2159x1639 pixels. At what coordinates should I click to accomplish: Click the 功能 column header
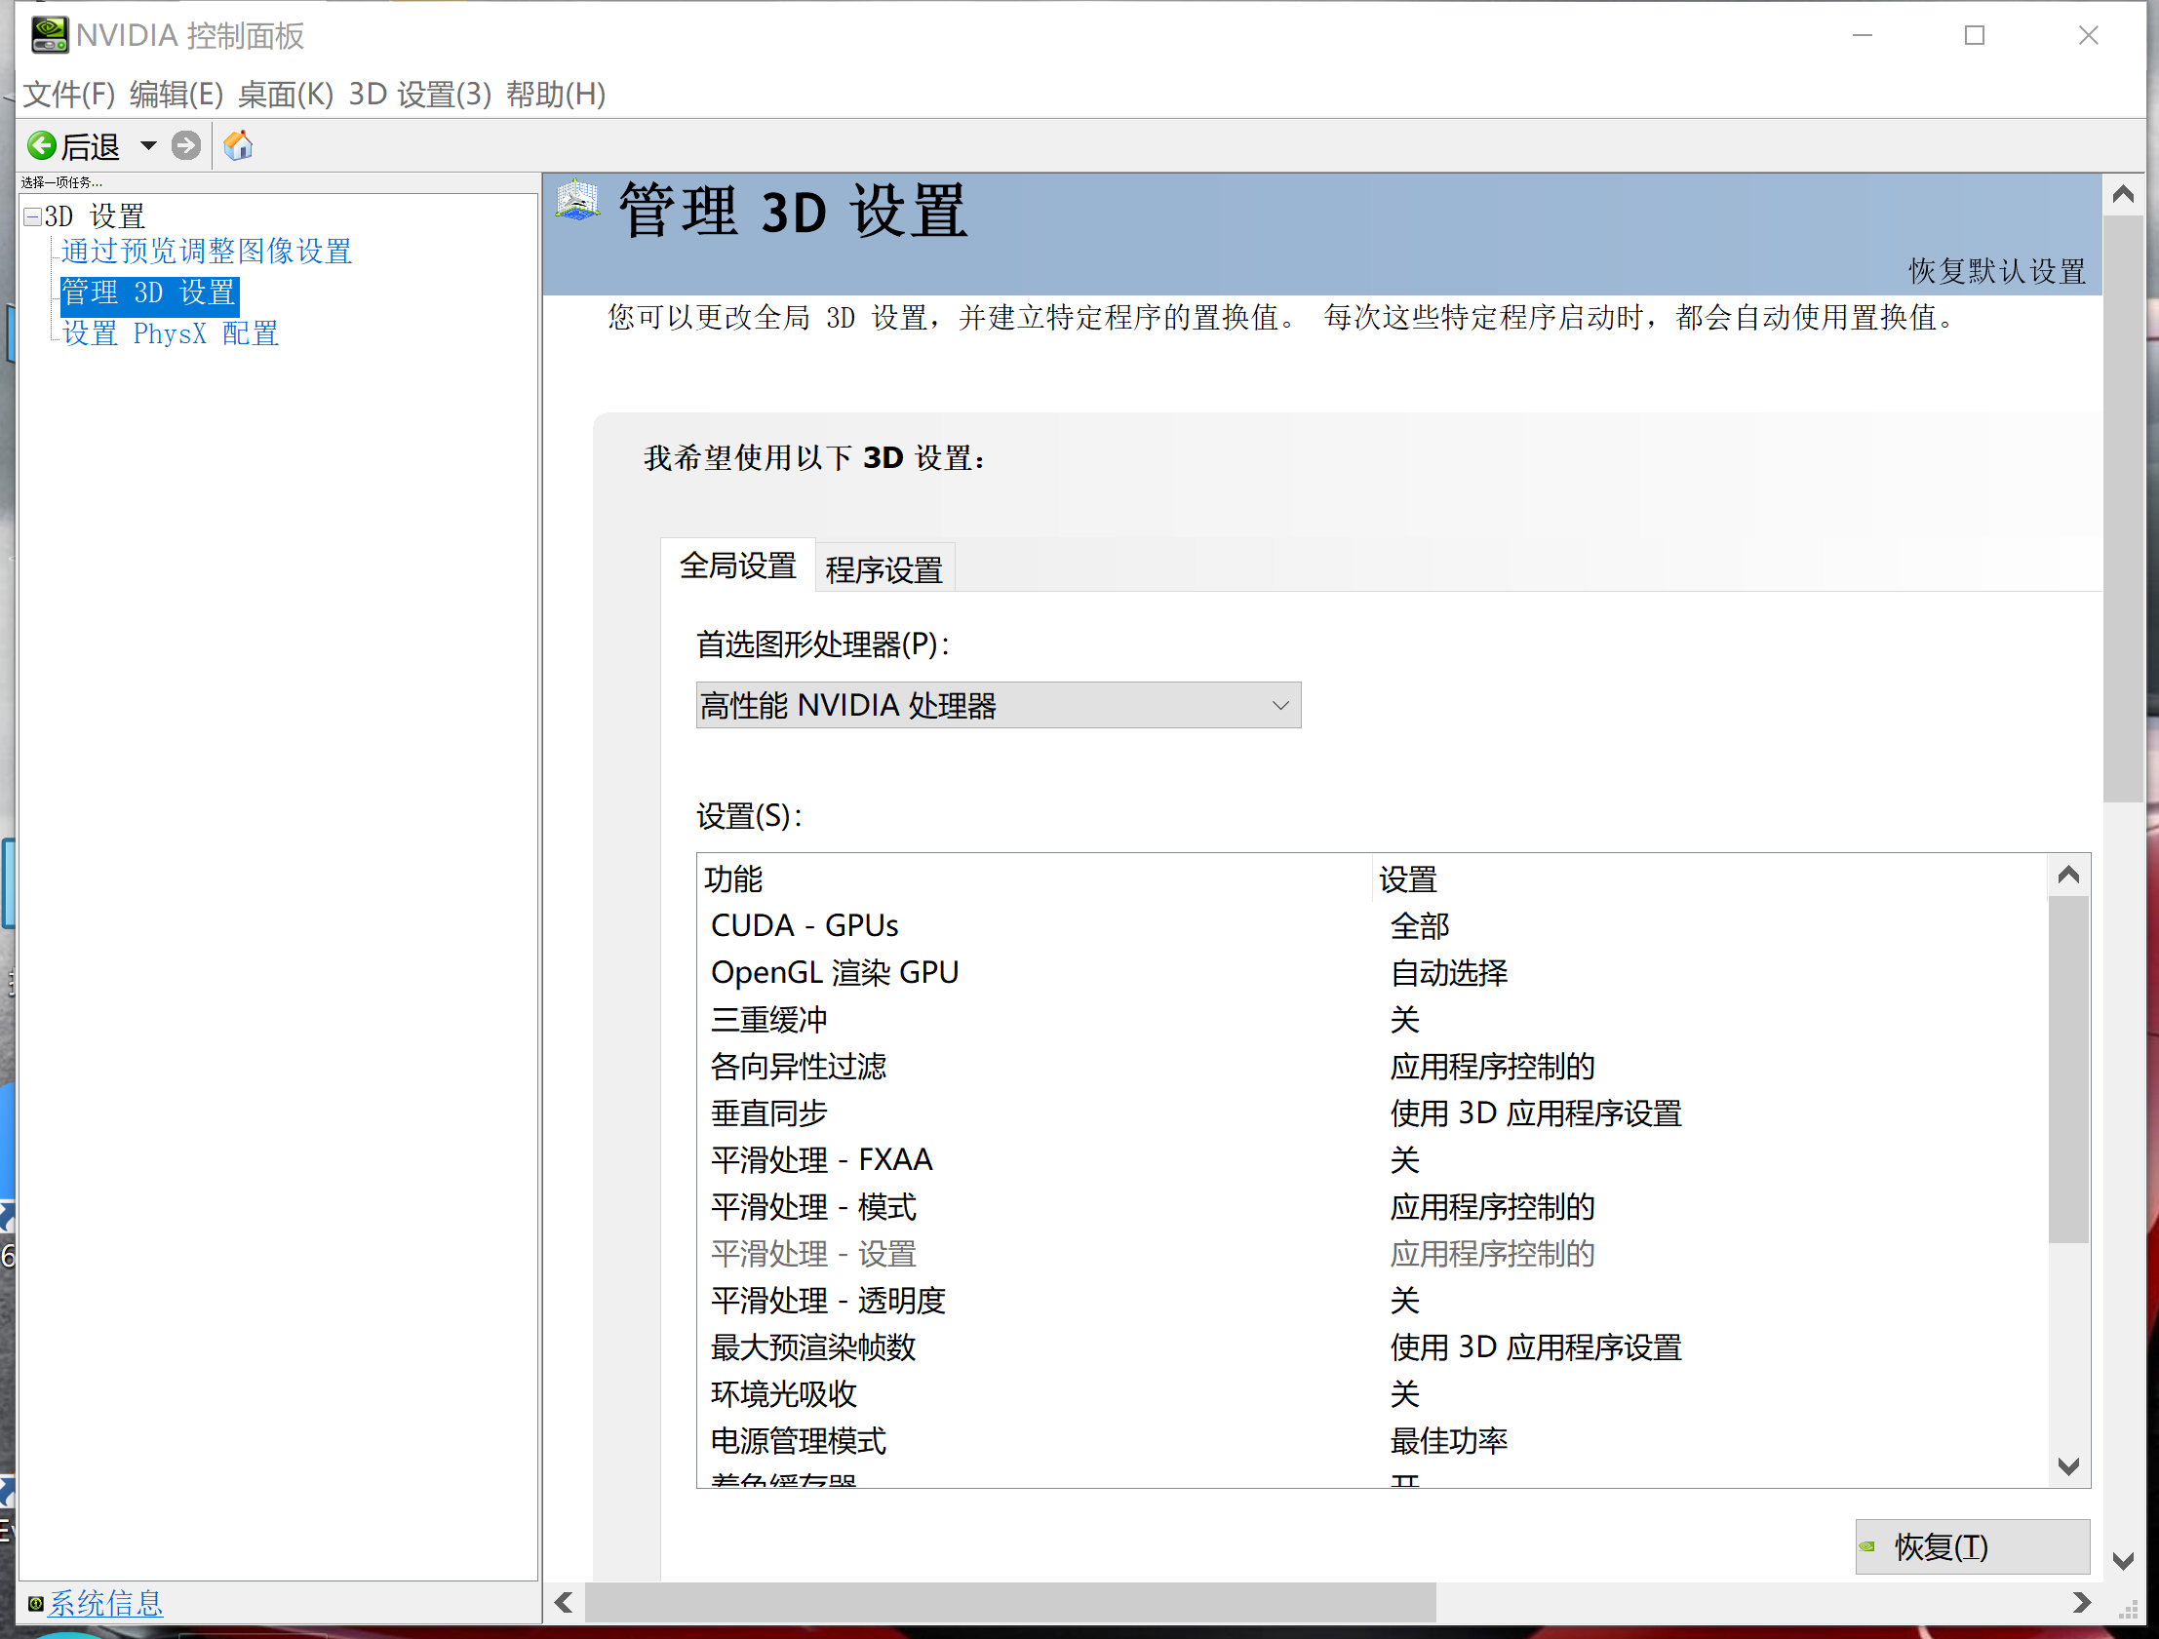(x=1035, y=878)
